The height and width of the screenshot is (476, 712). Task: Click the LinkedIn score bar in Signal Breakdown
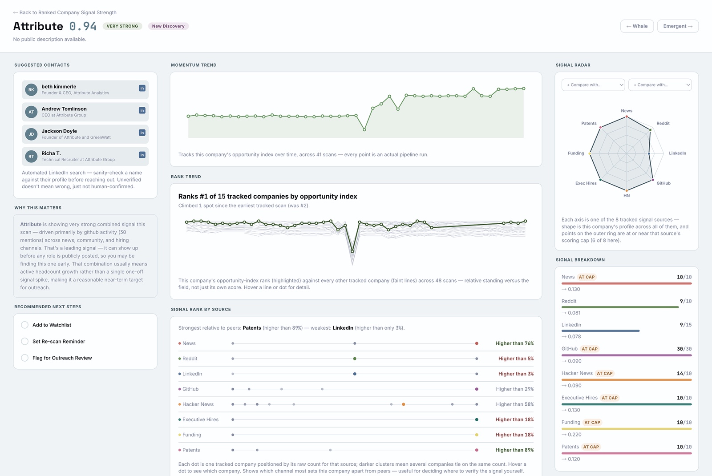click(x=601, y=331)
